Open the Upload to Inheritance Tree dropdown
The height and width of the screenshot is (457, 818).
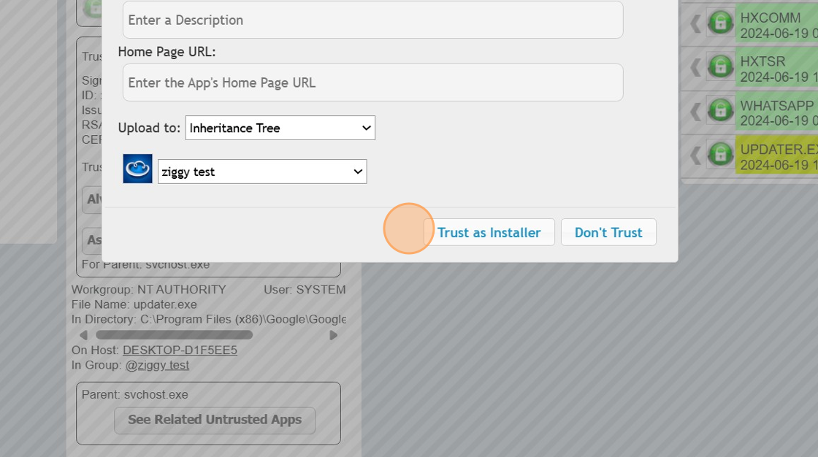(280, 128)
